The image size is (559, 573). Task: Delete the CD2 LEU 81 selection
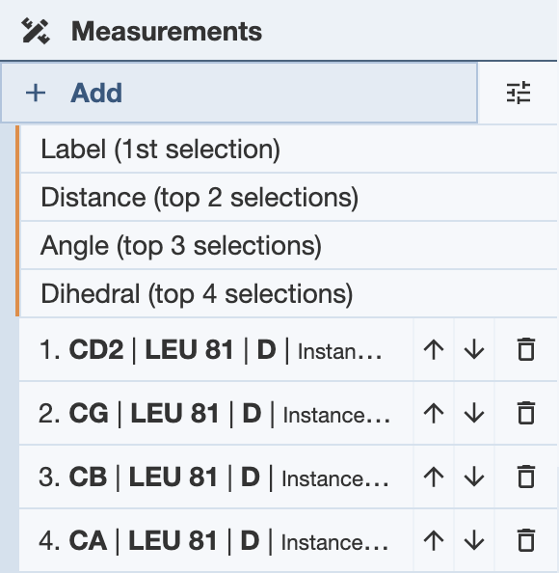click(x=526, y=350)
